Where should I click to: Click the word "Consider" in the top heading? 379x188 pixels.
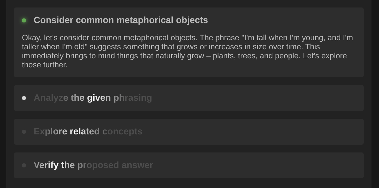pyautogui.click(x=54, y=20)
